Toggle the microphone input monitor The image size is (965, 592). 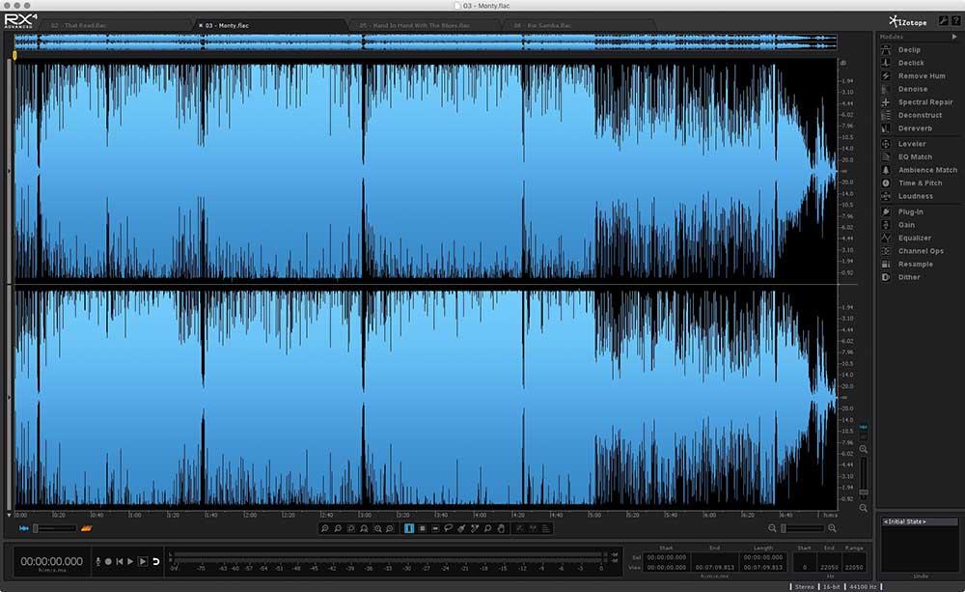tap(97, 562)
